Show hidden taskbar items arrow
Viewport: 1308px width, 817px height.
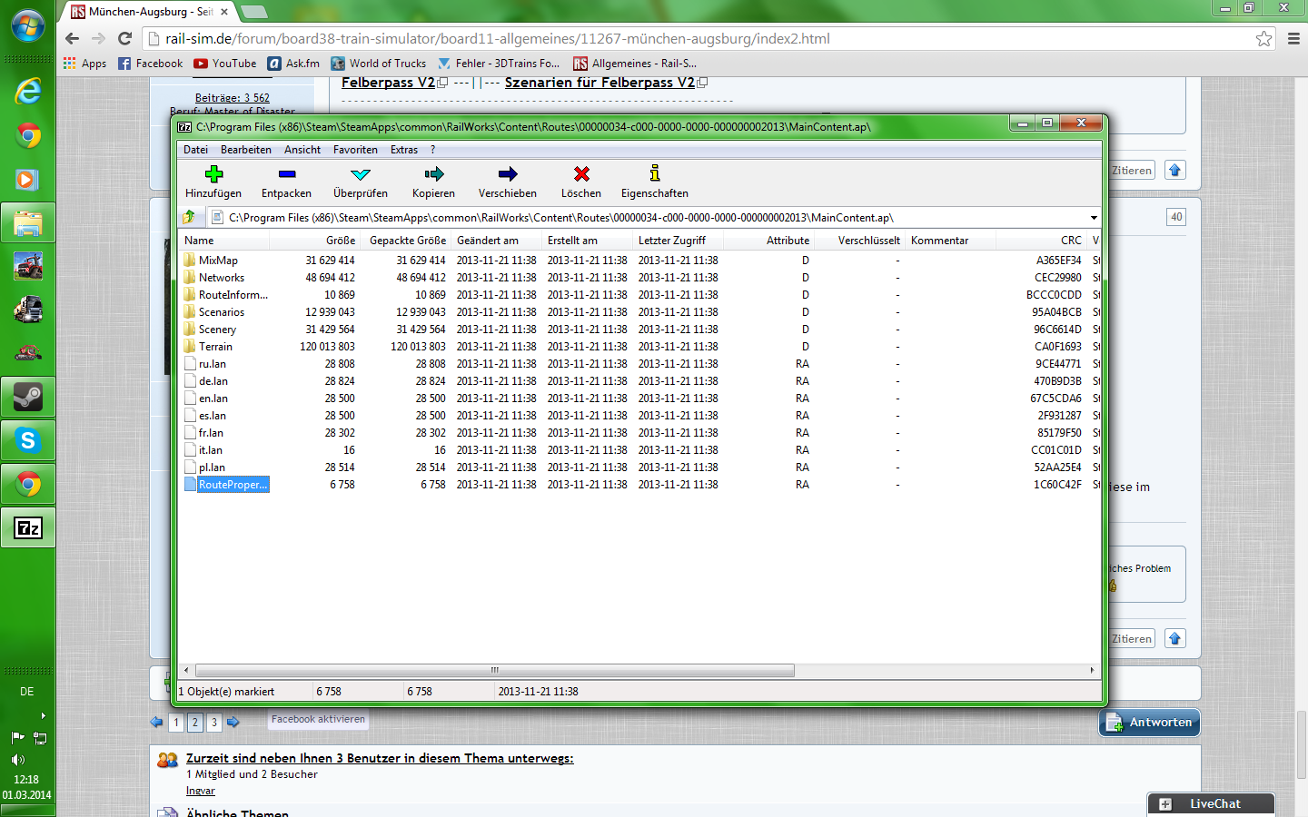pos(43,716)
